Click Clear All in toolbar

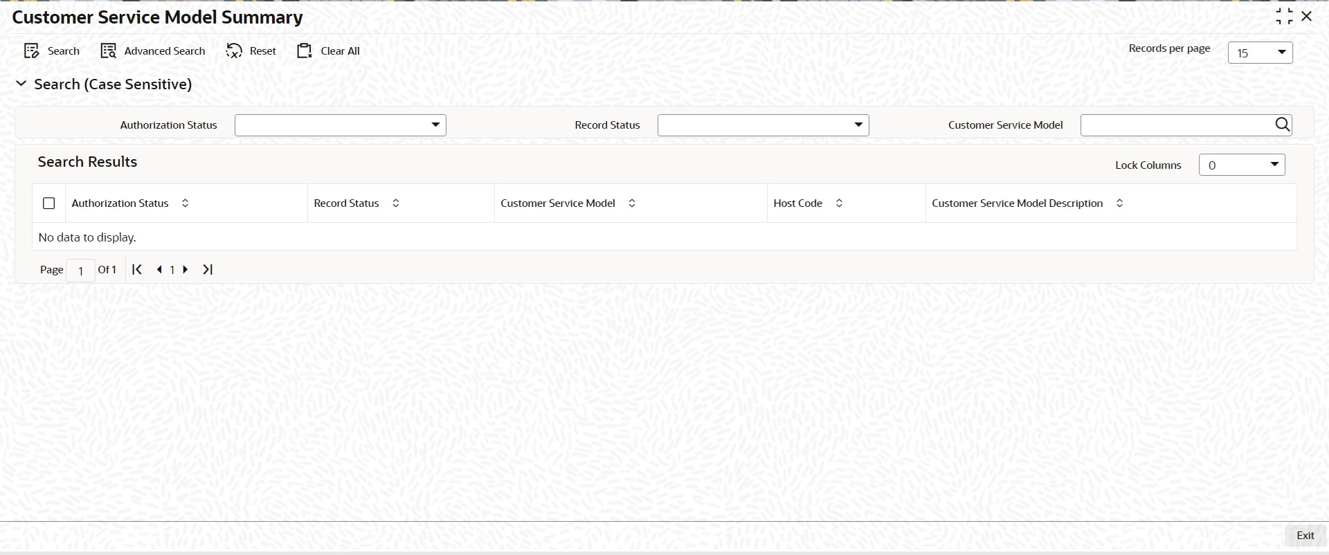point(328,51)
